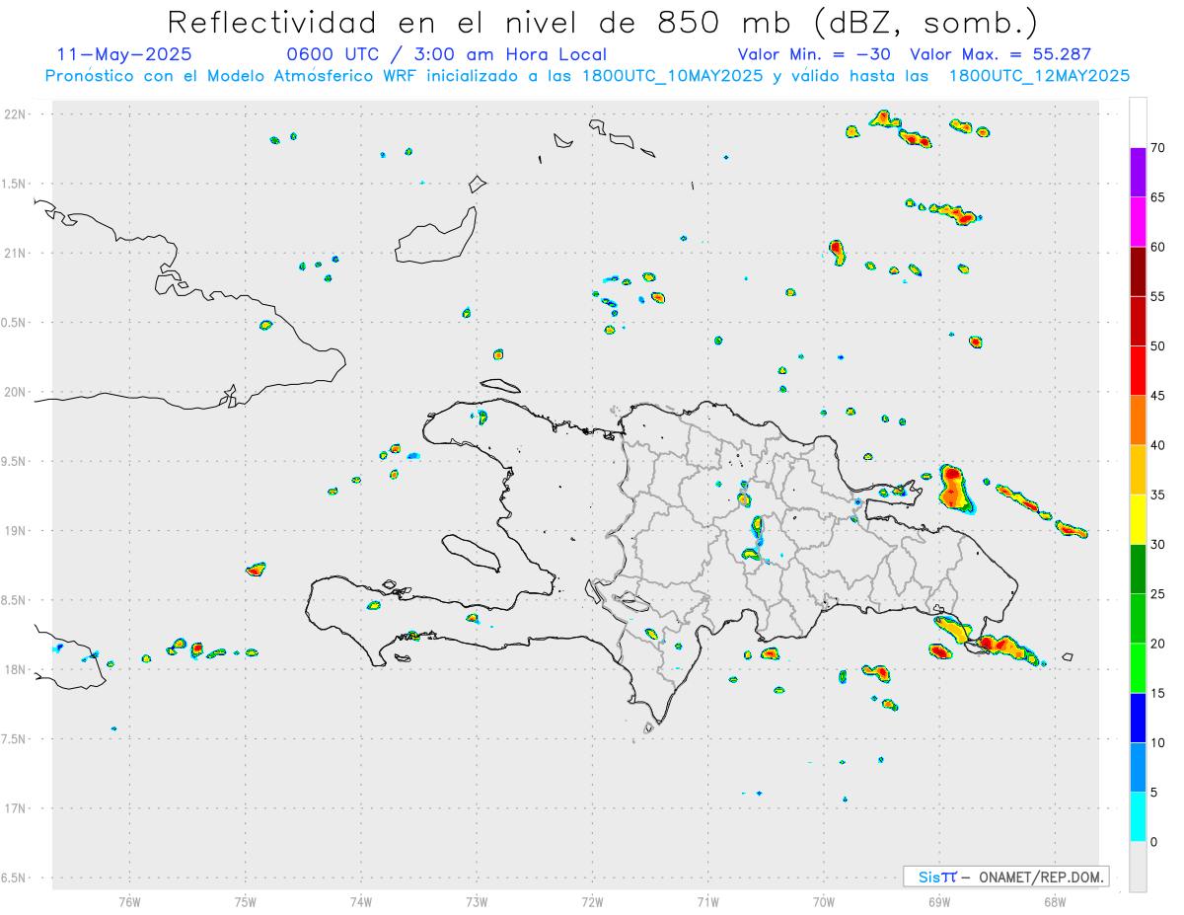Click the dark green 25–30 dBZ colorbar segment

pyautogui.click(x=1138, y=570)
